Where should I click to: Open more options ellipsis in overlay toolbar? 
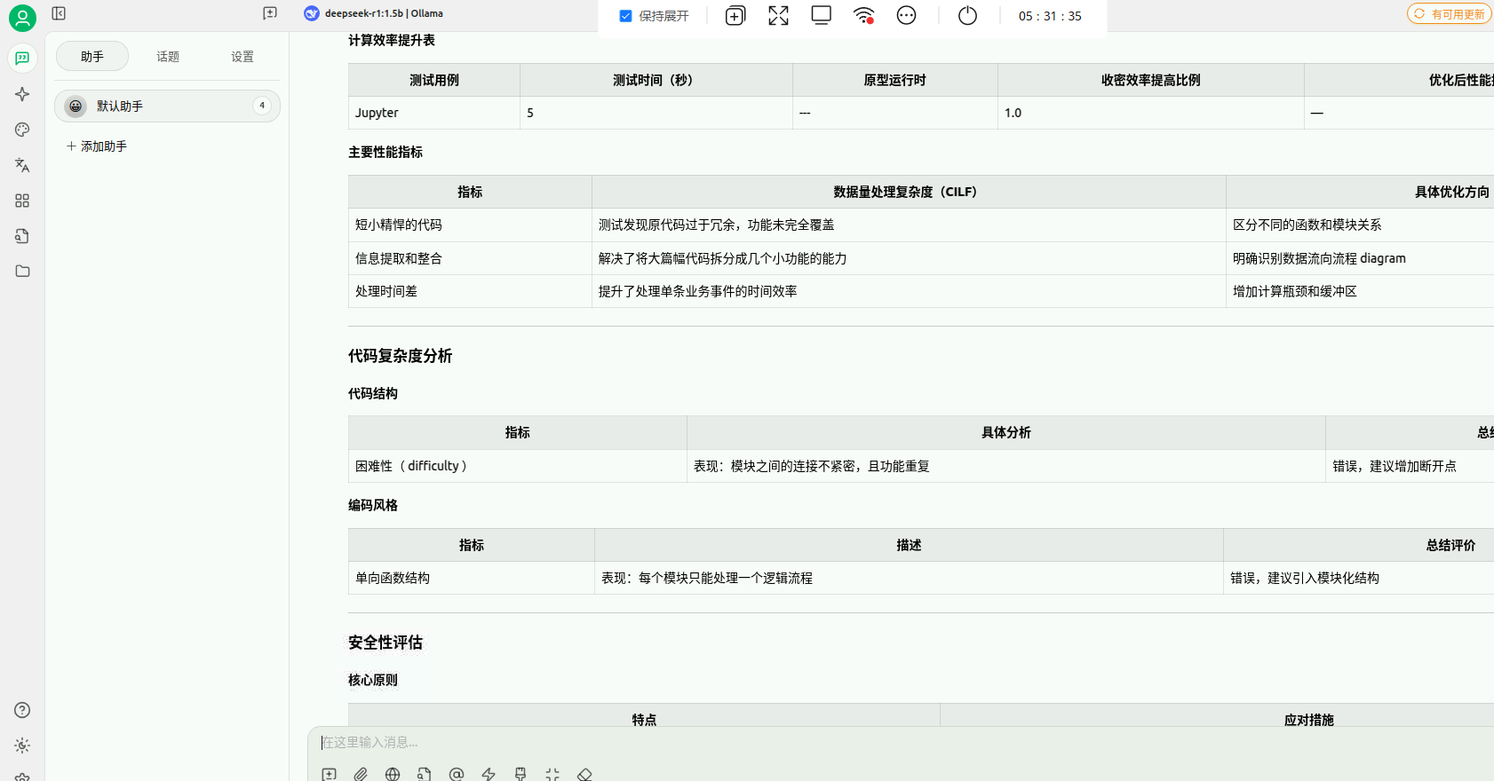906,16
